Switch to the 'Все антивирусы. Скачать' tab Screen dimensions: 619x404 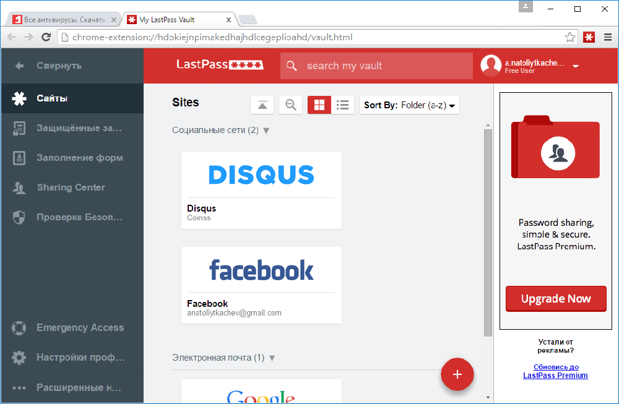(64, 20)
